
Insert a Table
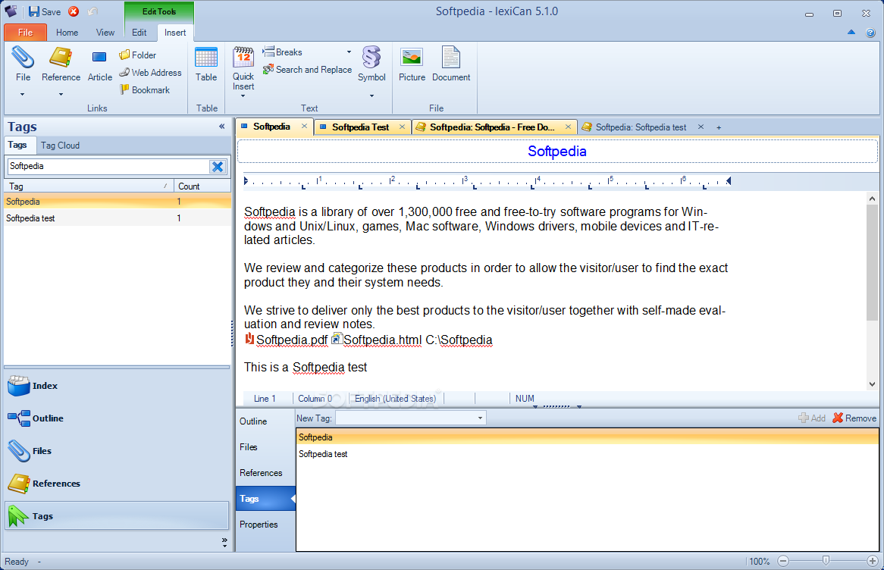[205, 65]
